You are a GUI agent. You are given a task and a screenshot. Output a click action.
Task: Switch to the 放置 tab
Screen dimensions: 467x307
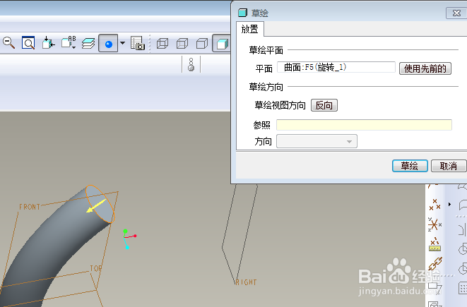click(x=249, y=29)
